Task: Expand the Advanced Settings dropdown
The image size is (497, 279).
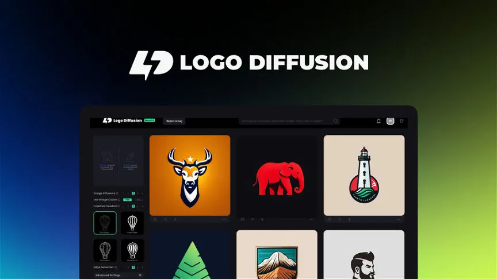Action: [x=118, y=276]
